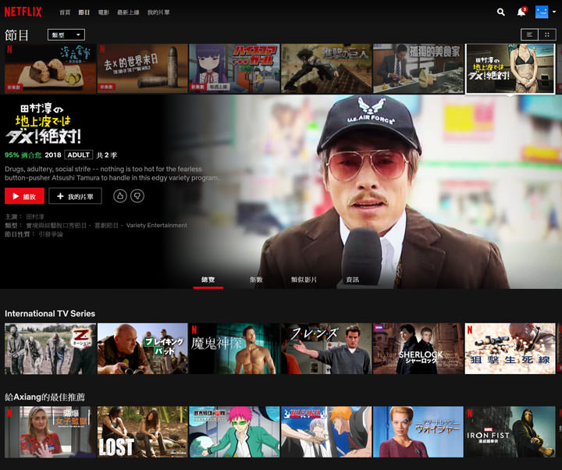Open the notifications bell

[x=521, y=12]
